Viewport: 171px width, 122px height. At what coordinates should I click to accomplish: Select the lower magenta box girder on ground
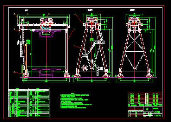click(x=46, y=73)
